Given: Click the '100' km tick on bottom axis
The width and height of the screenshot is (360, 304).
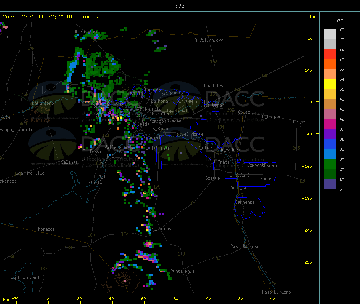Looking at the screenshot, I should [x=207, y=298].
